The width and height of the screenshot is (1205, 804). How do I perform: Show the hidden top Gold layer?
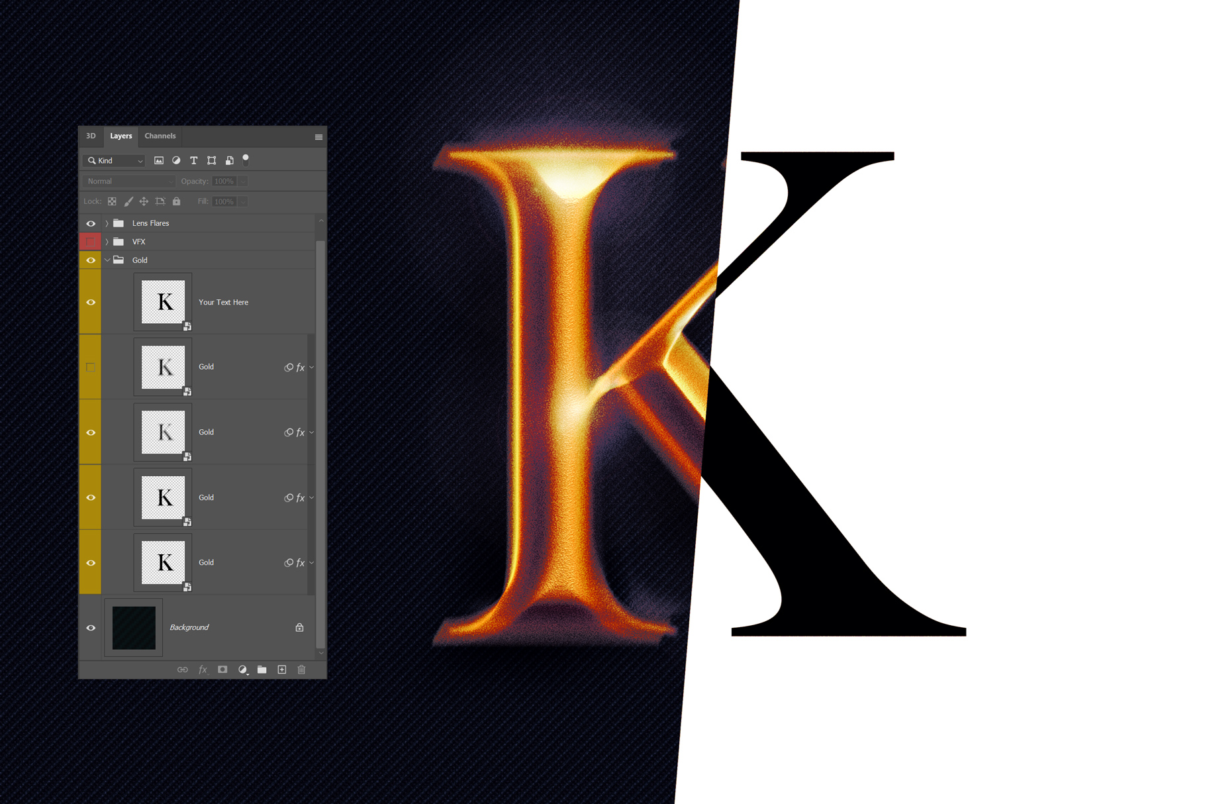coord(91,367)
